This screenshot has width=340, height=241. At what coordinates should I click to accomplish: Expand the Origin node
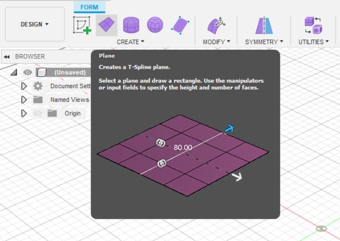24,113
